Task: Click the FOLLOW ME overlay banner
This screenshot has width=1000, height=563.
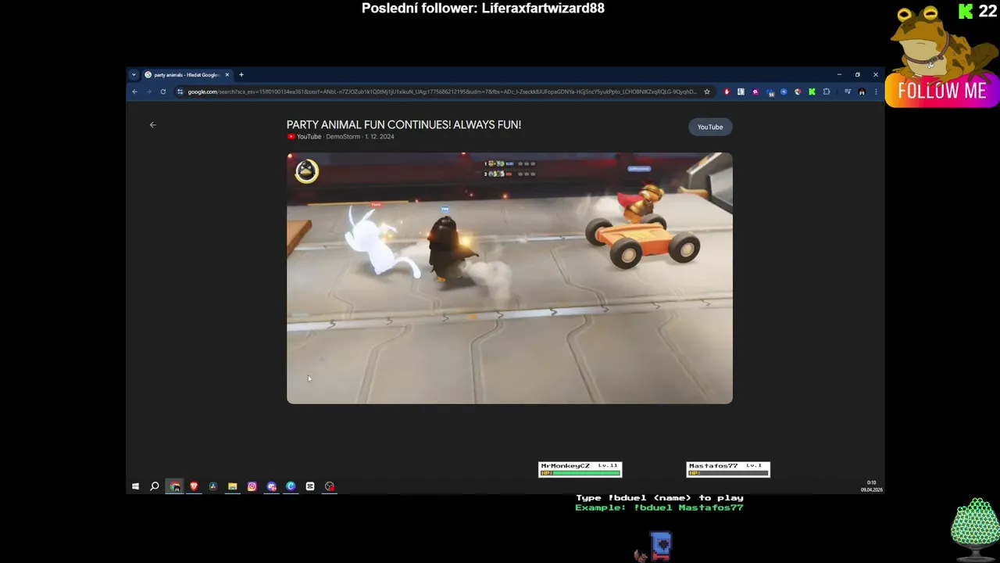Action: 942,91
